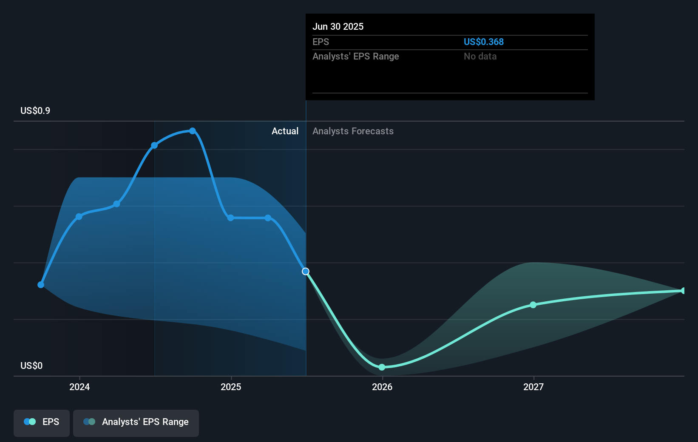Toggle the Analysts' EPS Range legend button

click(136, 423)
